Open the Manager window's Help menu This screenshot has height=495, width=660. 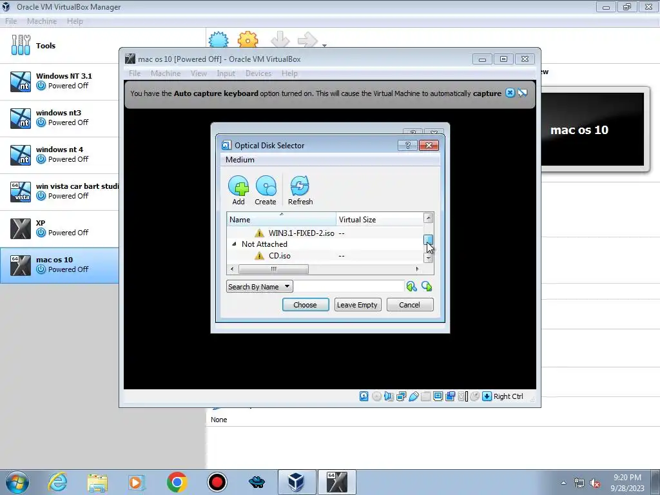(x=75, y=21)
